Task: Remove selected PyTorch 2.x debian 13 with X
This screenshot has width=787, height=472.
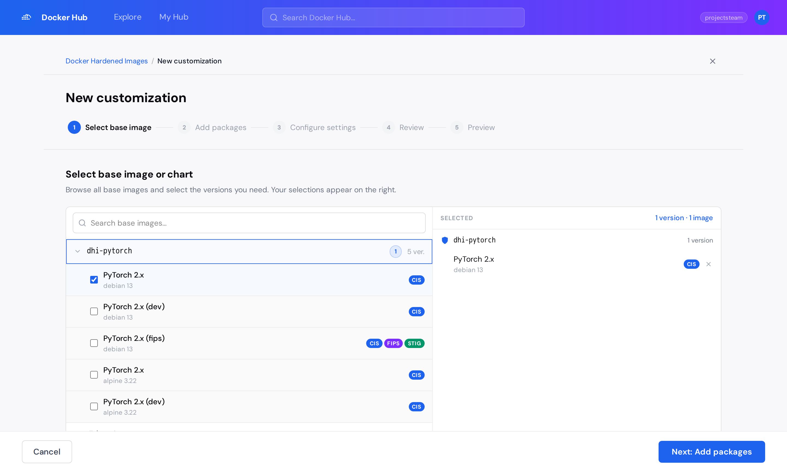Action: [708, 264]
